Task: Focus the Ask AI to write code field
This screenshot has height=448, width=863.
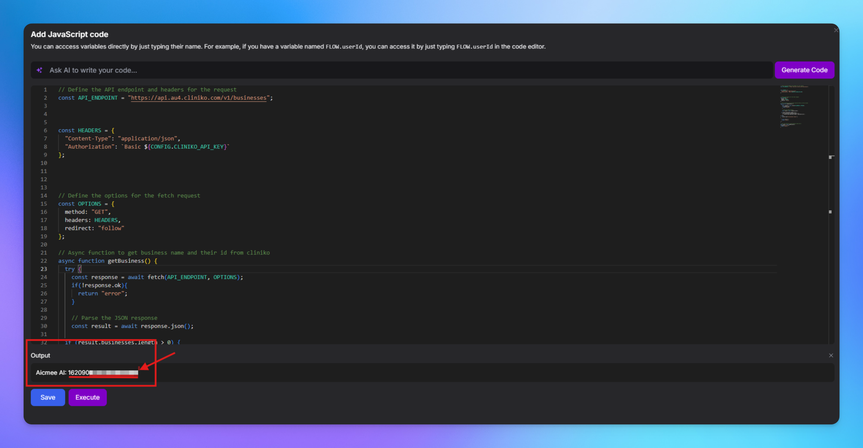Action: pyautogui.click(x=401, y=70)
